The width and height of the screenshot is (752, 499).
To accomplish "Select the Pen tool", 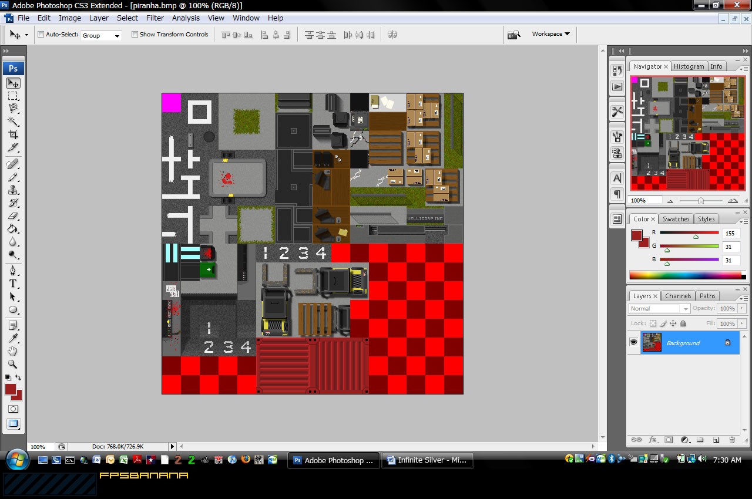I will 13,271.
